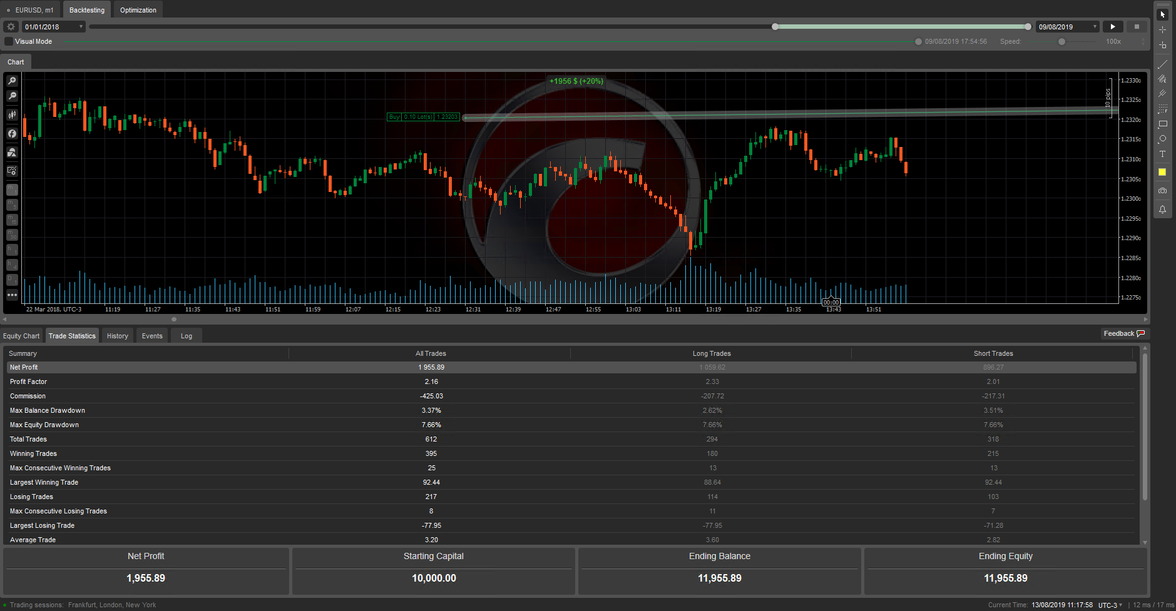Switch to the h1 timeframe
The width and height of the screenshot is (1176, 611).
coord(12,250)
